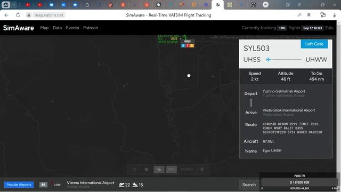Click the To Go 494 nm readout
This screenshot has height=192, width=341.
(x=316, y=76)
